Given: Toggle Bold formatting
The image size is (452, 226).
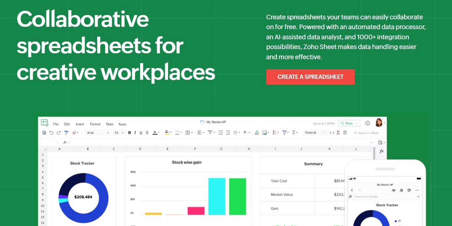Looking at the screenshot, I should [x=130, y=133].
